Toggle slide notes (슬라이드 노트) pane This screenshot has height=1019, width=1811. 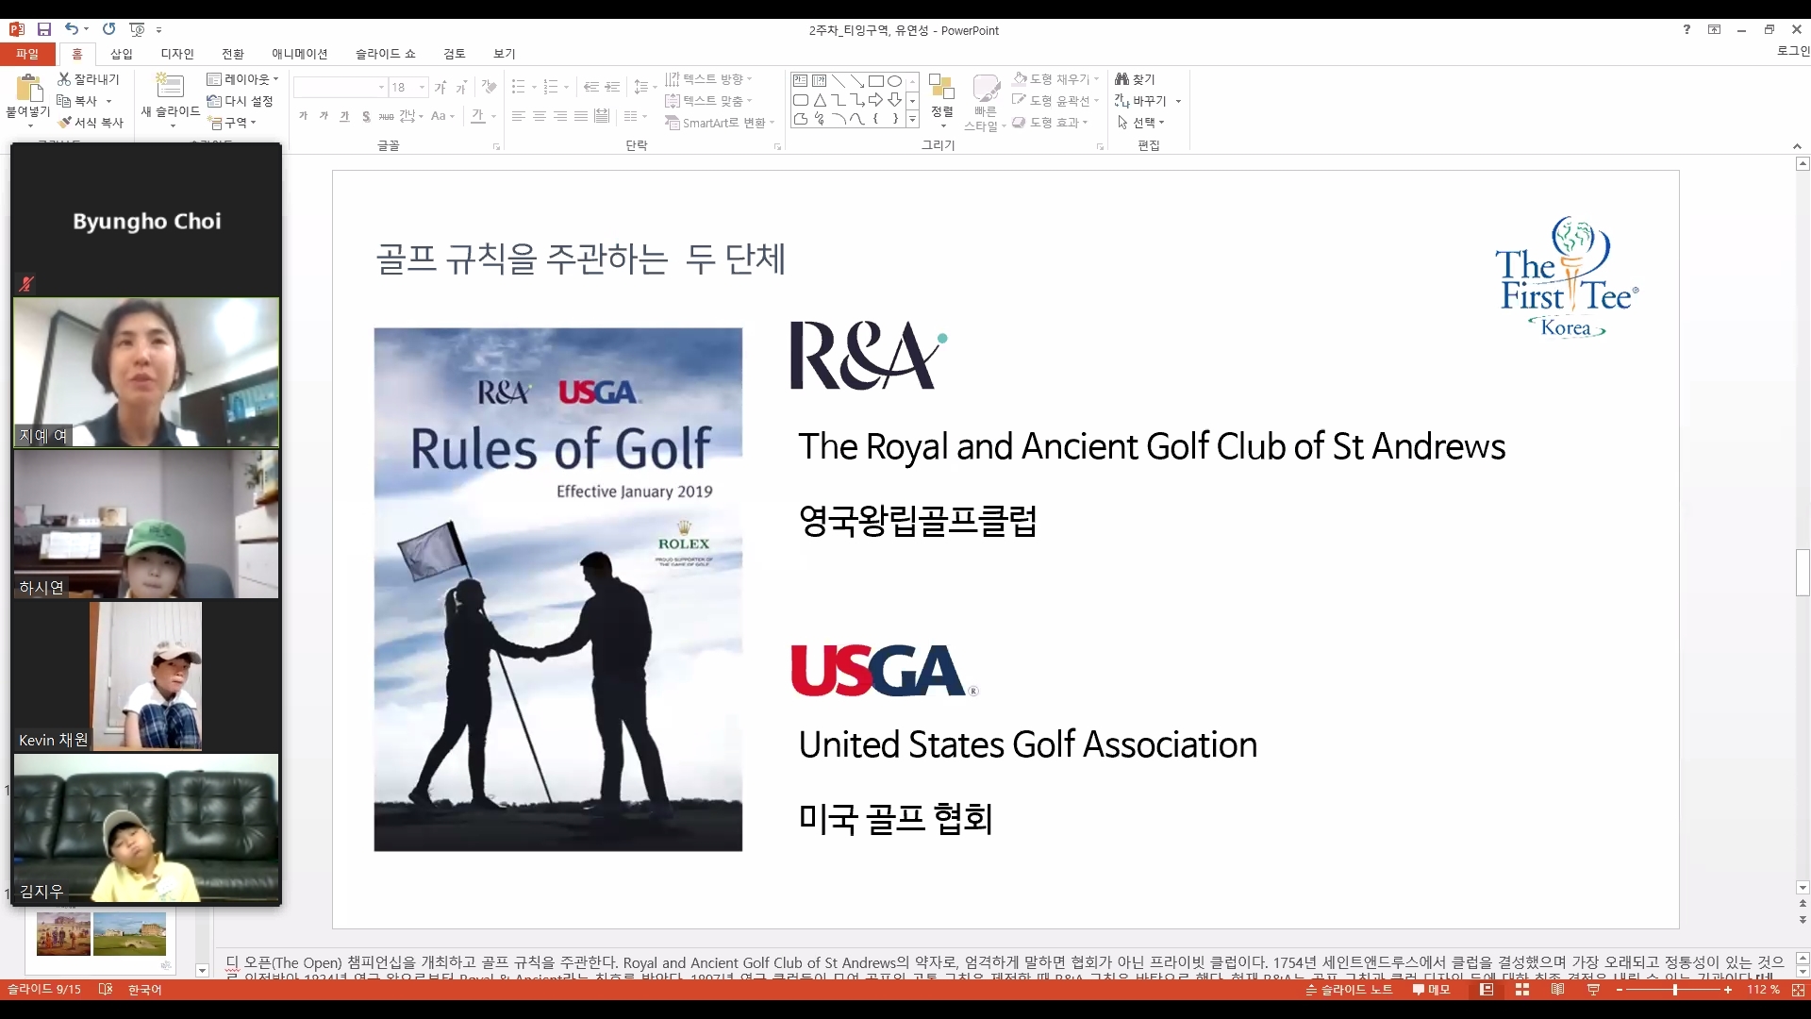coord(1349,990)
